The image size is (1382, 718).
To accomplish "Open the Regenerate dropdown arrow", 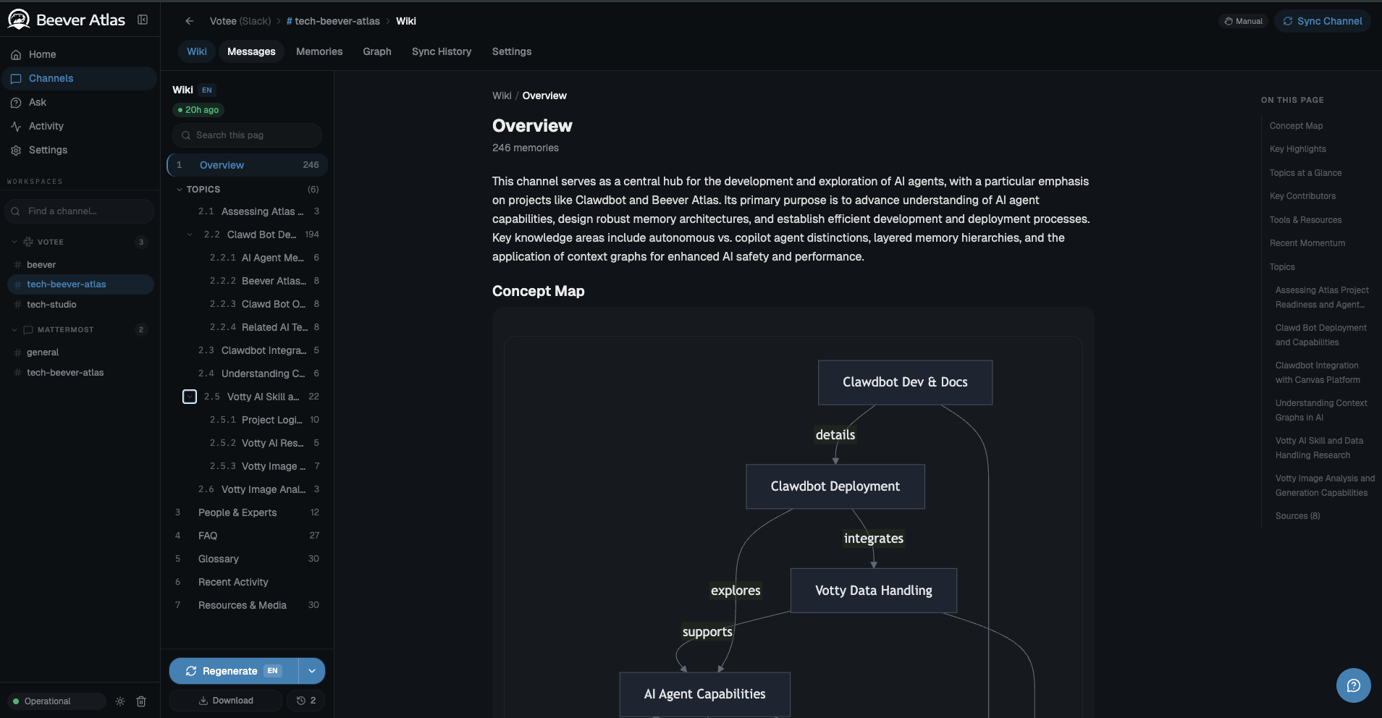I will point(312,670).
